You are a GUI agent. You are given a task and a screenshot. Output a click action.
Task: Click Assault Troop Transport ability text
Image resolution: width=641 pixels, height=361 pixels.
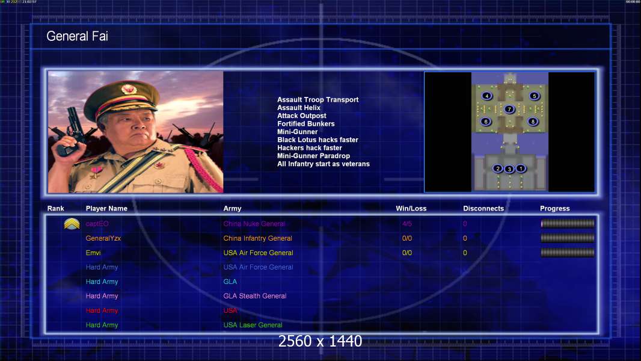click(x=317, y=100)
